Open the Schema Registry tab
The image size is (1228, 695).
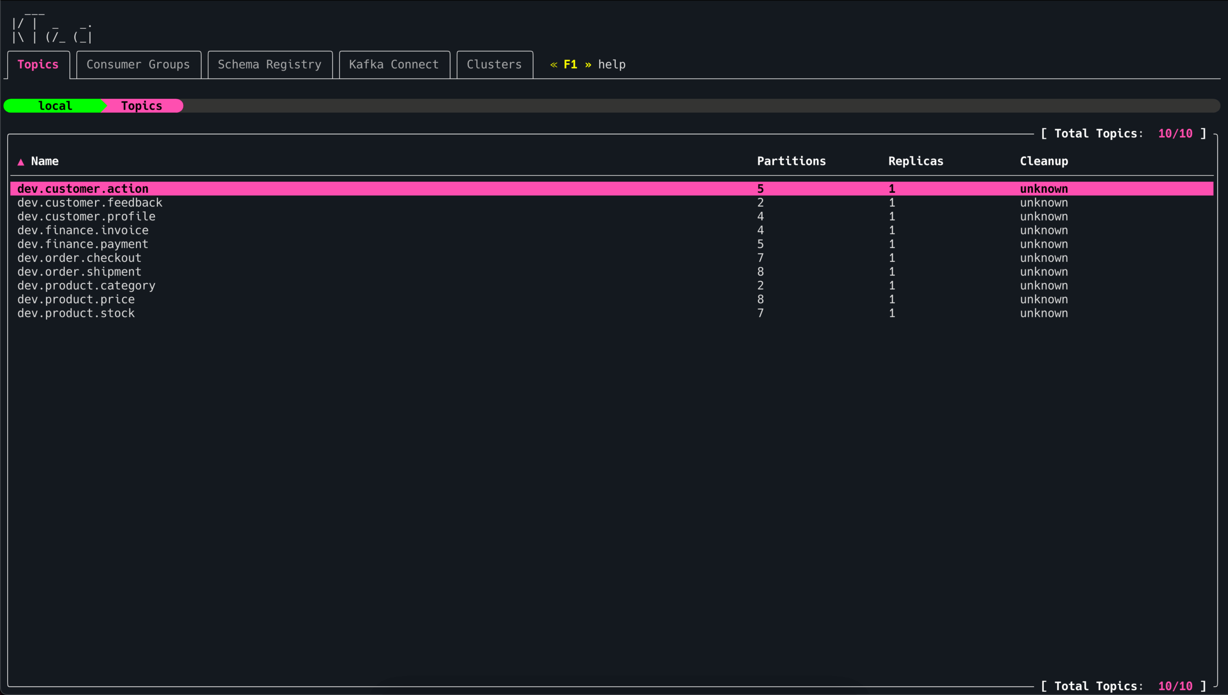(270, 65)
